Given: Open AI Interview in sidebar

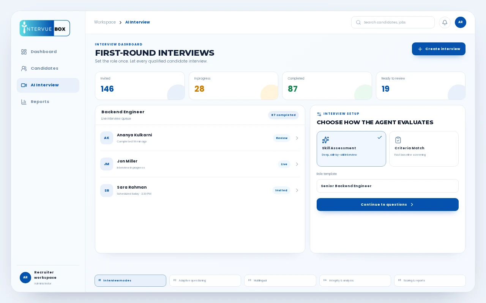Looking at the screenshot, I should (x=48, y=85).
